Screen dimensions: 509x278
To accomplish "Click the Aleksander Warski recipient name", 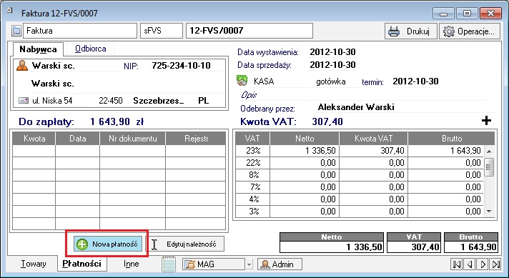I will [356, 107].
